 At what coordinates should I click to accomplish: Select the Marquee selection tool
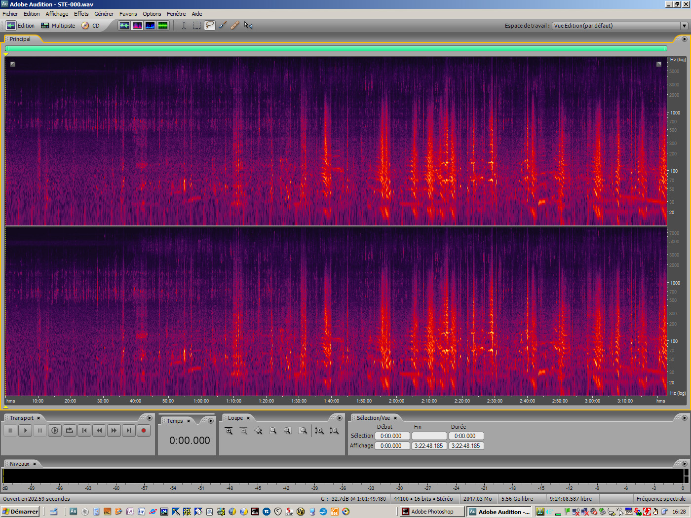pyautogui.click(x=196, y=25)
